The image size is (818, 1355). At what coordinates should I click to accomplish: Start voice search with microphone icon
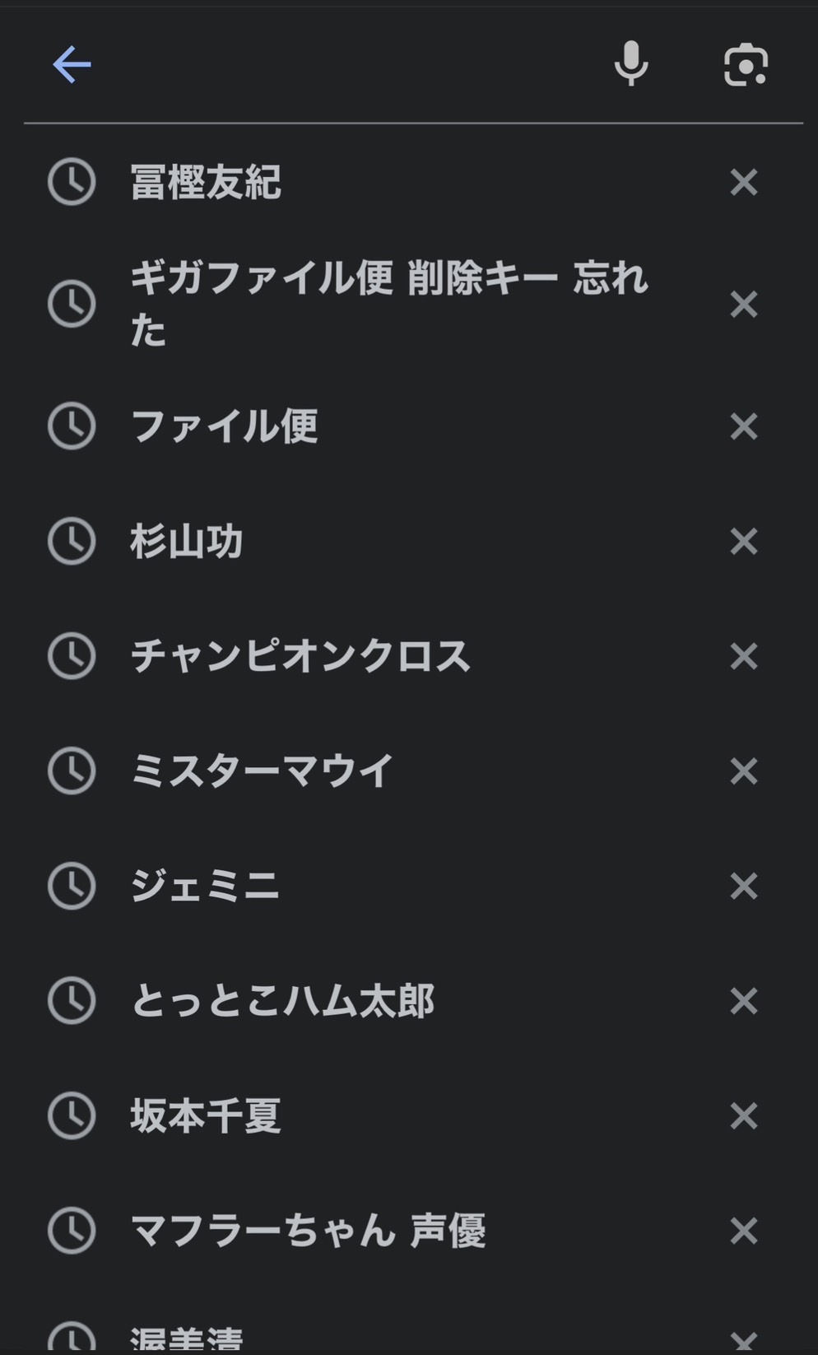click(x=631, y=63)
